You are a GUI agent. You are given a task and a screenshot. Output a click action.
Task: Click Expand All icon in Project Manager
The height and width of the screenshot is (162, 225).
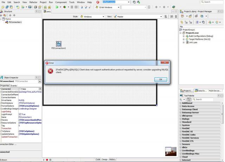click(x=186, y=22)
